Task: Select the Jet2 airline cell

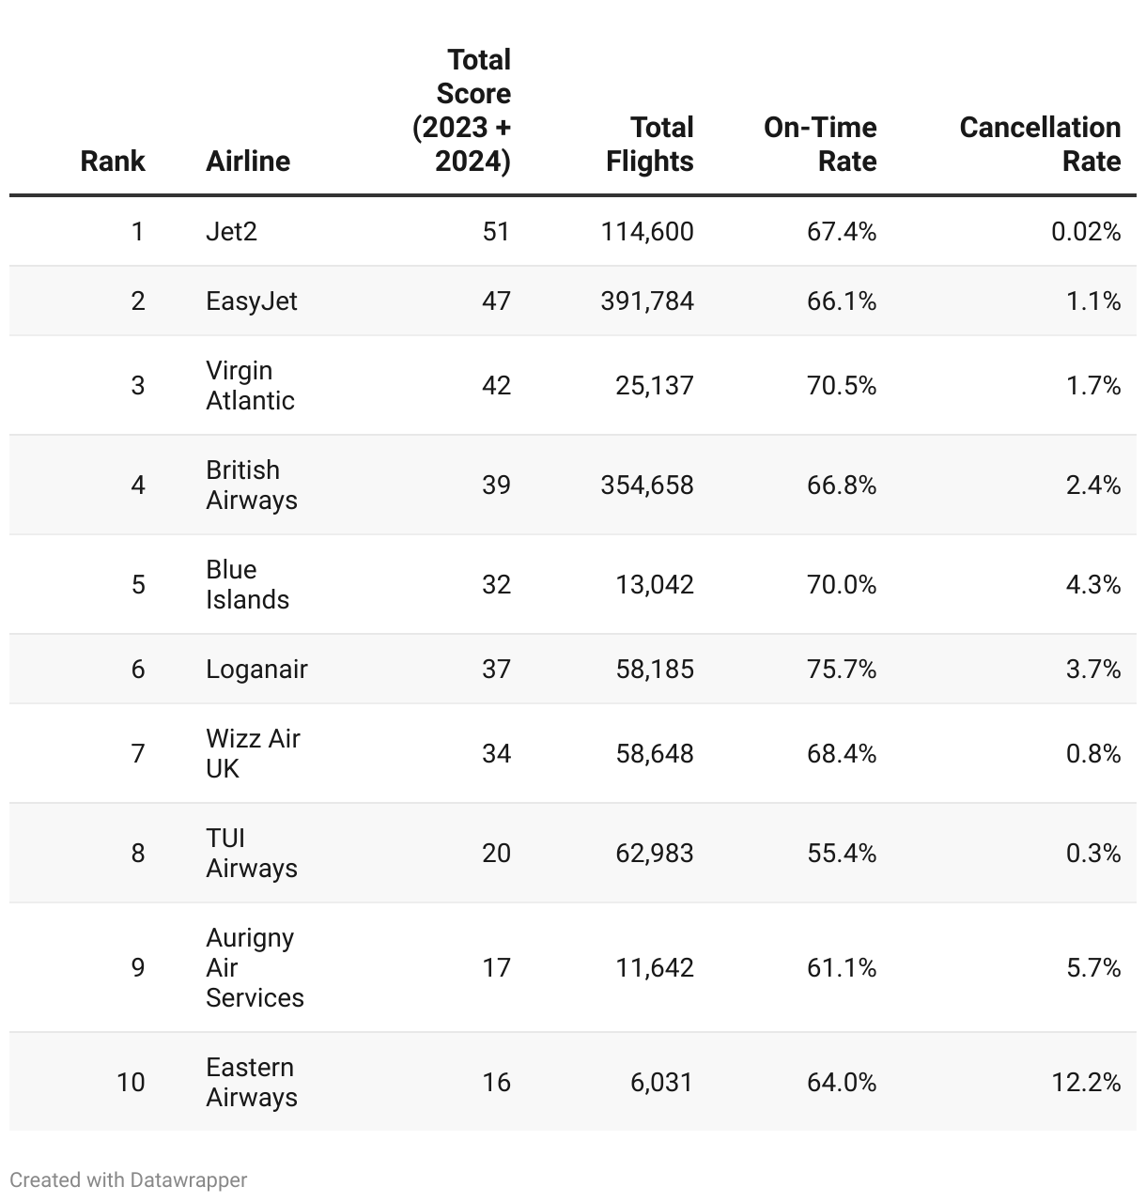Action: click(x=231, y=231)
